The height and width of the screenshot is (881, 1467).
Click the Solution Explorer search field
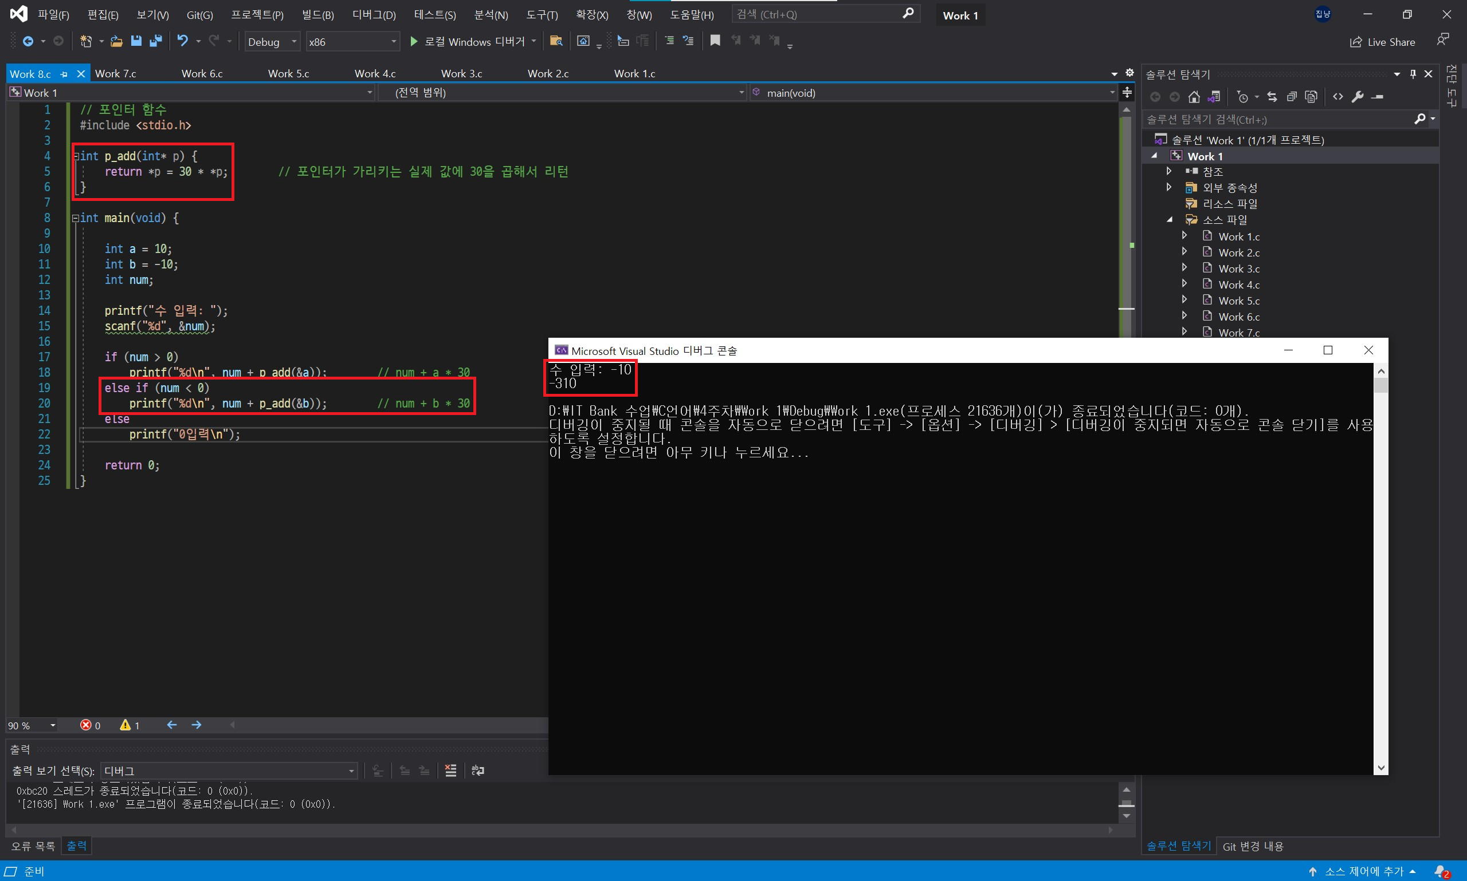[x=1277, y=119]
